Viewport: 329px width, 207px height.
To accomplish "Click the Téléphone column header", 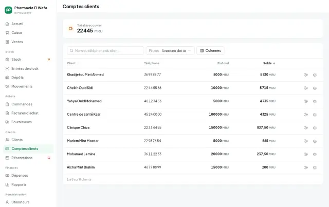I will (x=152, y=63).
